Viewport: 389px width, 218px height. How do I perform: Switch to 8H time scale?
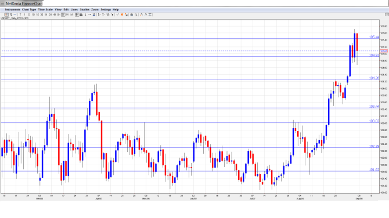(59, 14)
